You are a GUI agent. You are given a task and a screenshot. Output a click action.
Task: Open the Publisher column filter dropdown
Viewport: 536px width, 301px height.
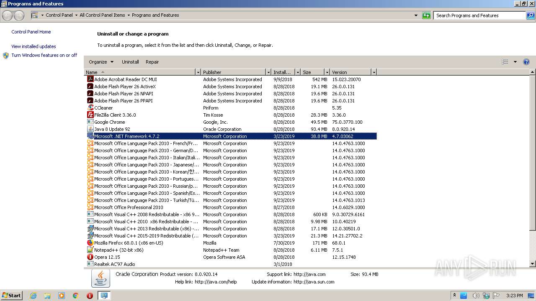coord(269,72)
